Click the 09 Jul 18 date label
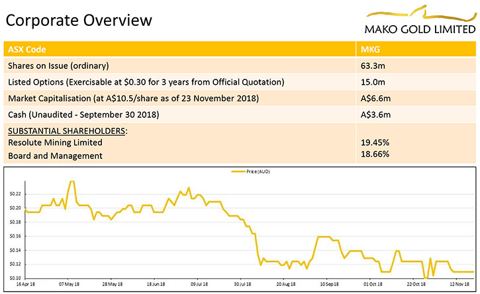Viewport: 480px width, 294px height. coord(199,284)
